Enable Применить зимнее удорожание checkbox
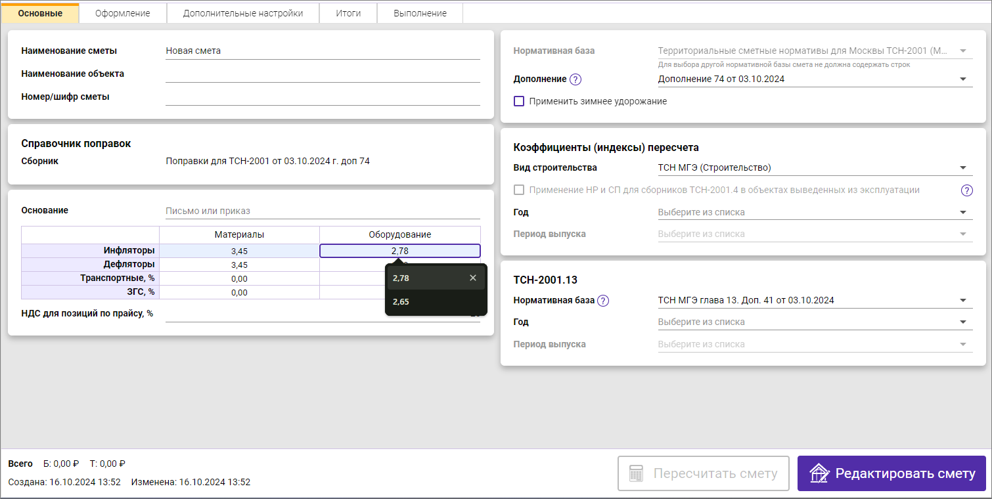992x499 pixels. tap(519, 101)
